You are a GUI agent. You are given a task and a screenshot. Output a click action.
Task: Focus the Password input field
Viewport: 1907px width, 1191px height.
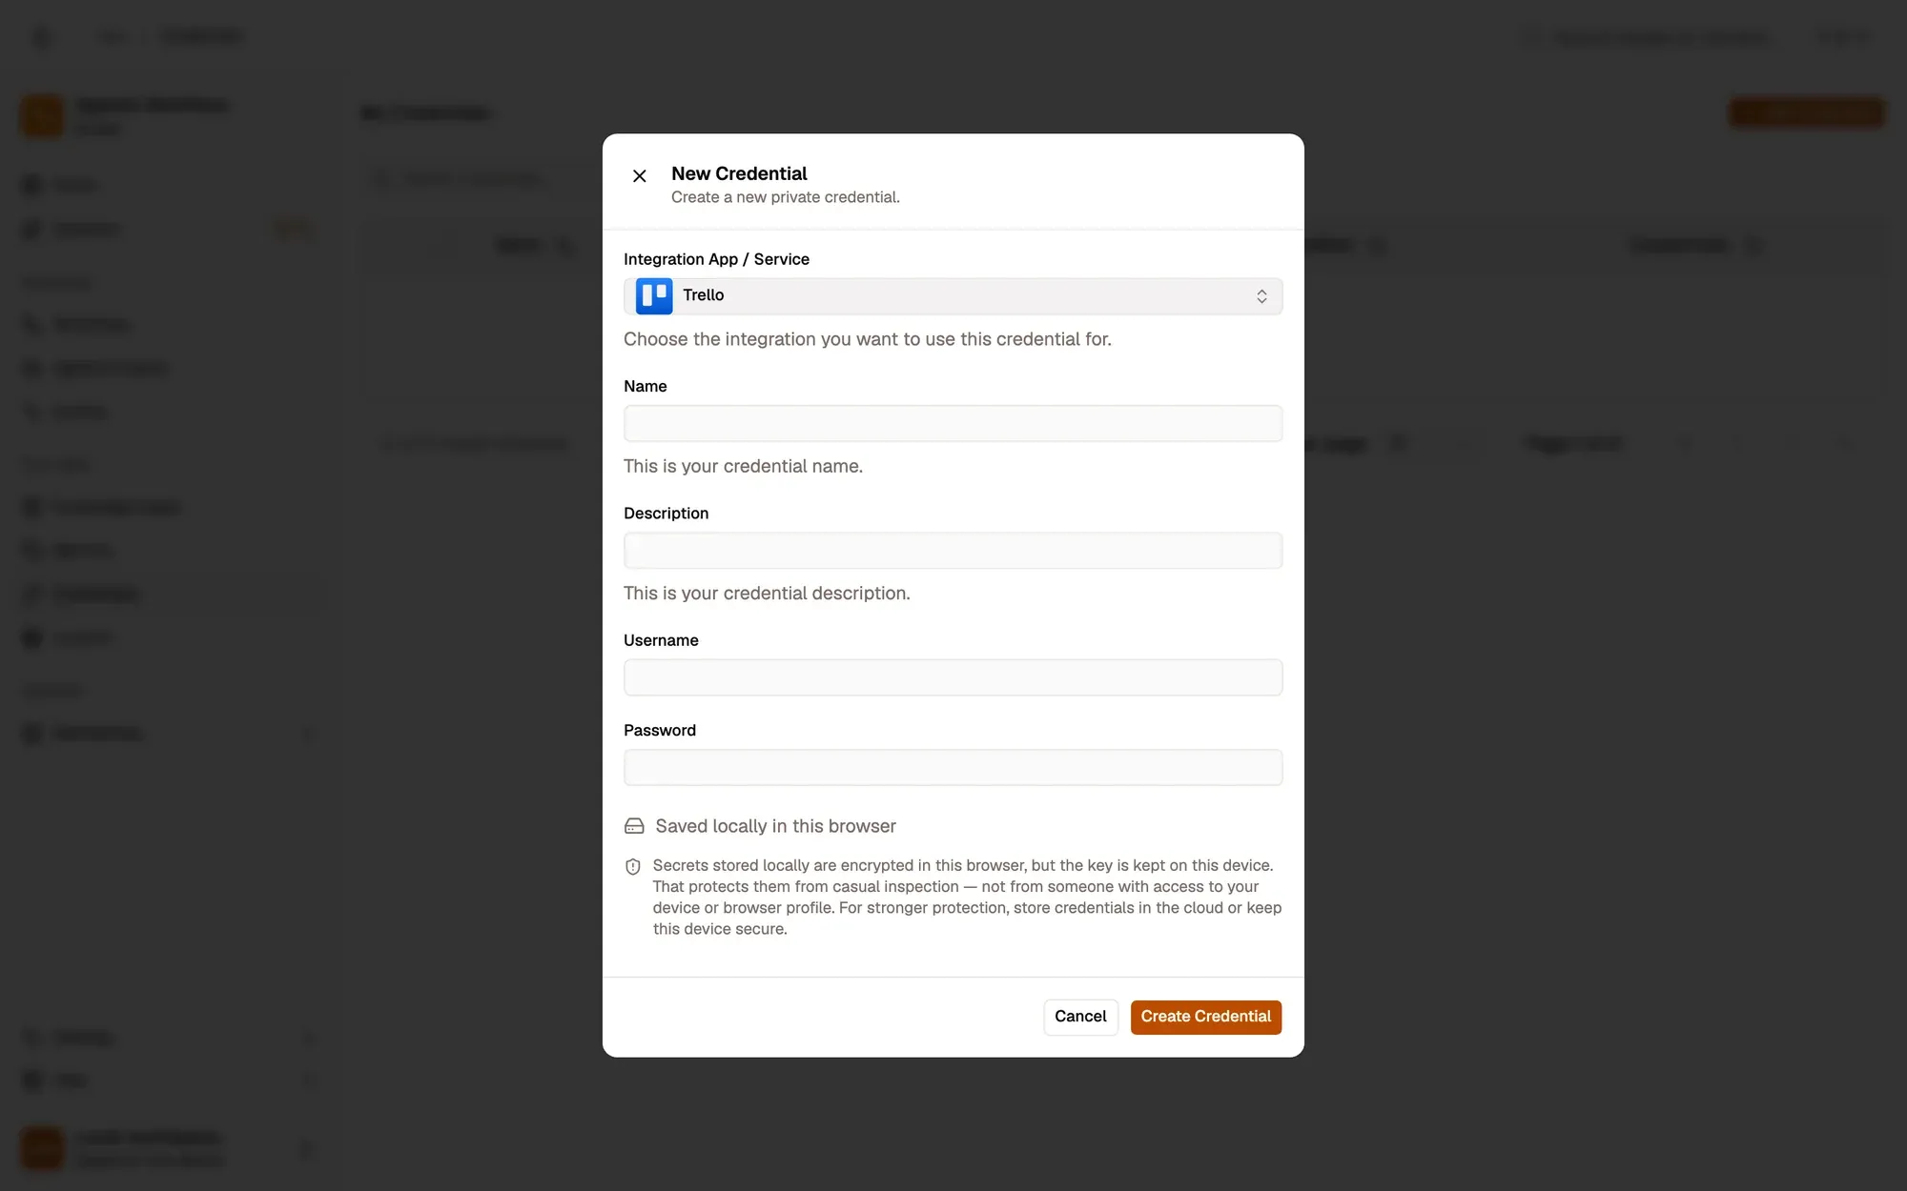[953, 767]
